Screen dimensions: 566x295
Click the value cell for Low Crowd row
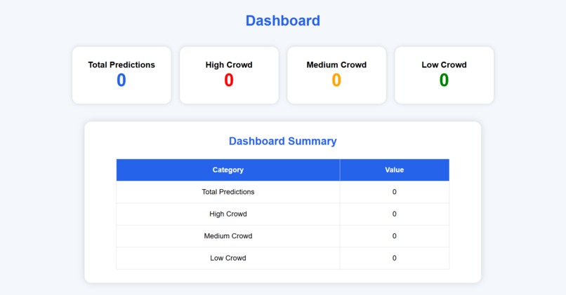pyautogui.click(x=395, y=258)
